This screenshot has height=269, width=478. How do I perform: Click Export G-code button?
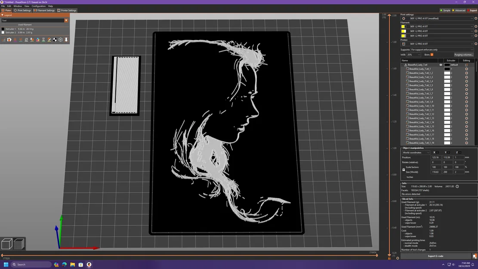pyautogui.click(x=436, y=256)
